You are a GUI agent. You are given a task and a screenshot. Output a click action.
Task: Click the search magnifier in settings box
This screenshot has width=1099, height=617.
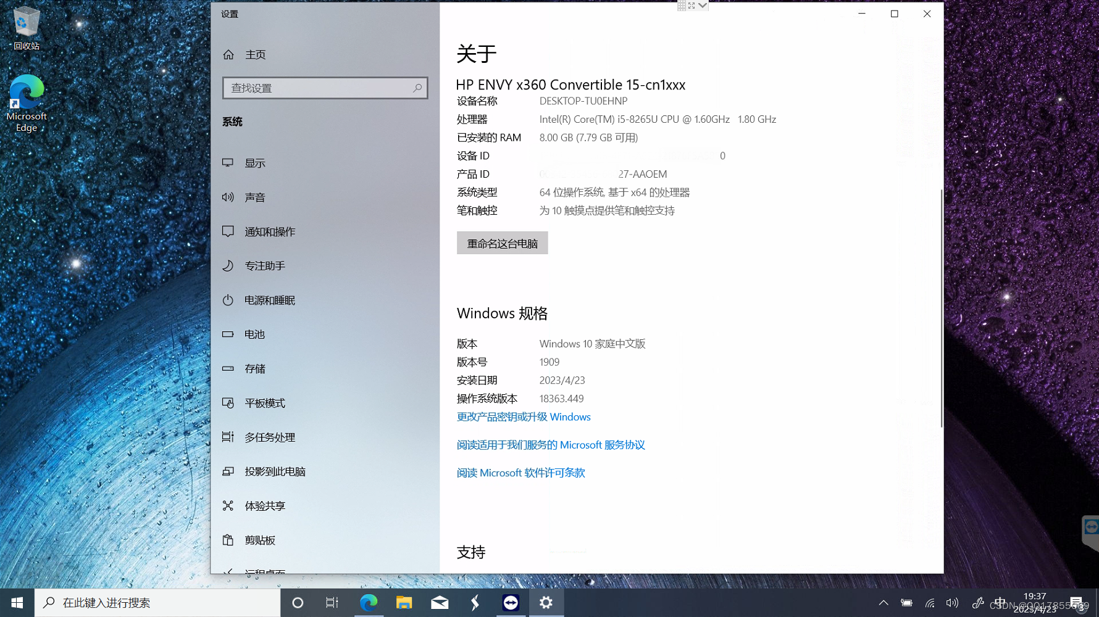click(x=417, y=88)
